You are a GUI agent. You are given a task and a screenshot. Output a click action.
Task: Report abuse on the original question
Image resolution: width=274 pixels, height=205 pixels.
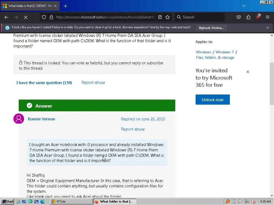(93, 82)
